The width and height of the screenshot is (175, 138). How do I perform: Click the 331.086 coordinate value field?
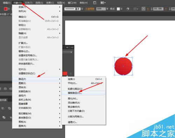pos(158,9)
